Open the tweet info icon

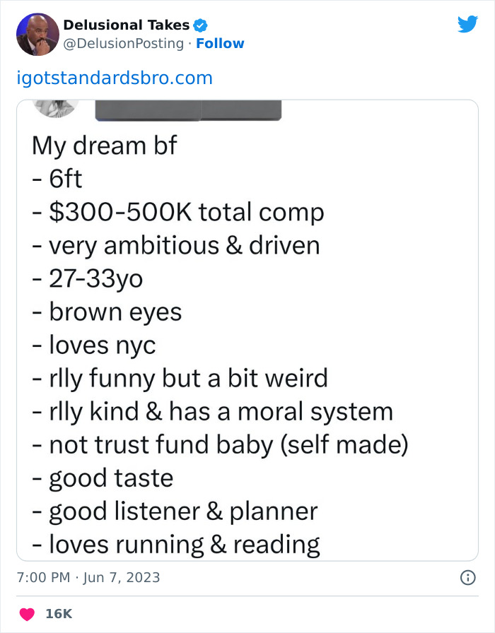467,577
